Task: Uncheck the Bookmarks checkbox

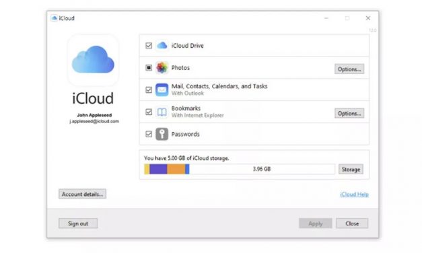Action: point(149,112)
